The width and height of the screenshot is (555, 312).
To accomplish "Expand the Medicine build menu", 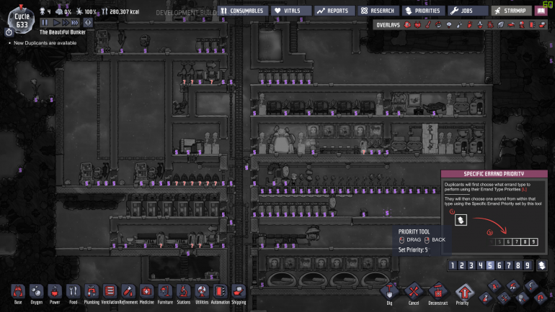I will click(147, 294).
